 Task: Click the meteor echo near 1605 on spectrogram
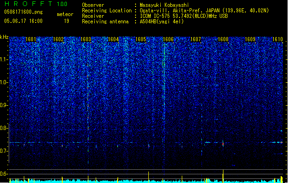point(149,146)
